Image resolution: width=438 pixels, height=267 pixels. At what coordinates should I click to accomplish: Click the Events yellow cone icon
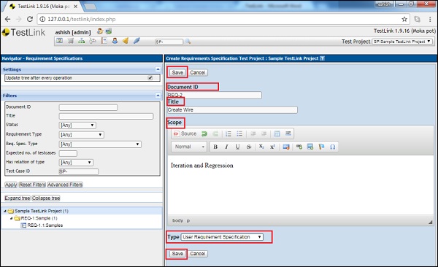(126, 41)
